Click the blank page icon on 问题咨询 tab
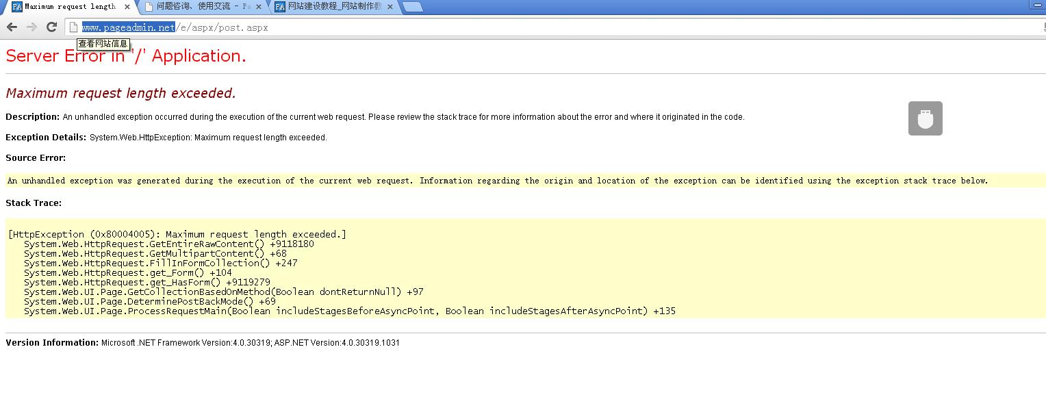 (x=149, y=7)
